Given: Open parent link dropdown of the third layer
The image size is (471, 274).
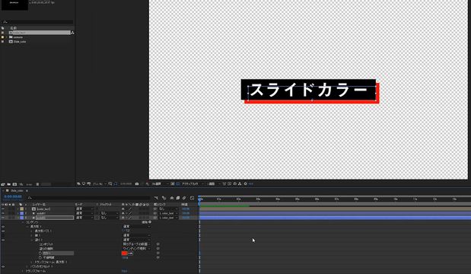Looking at the screenshot, I should (x=168, y=218).
